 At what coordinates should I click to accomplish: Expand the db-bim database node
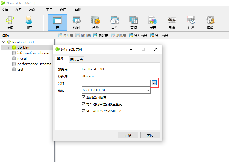[x=8, y=48]
